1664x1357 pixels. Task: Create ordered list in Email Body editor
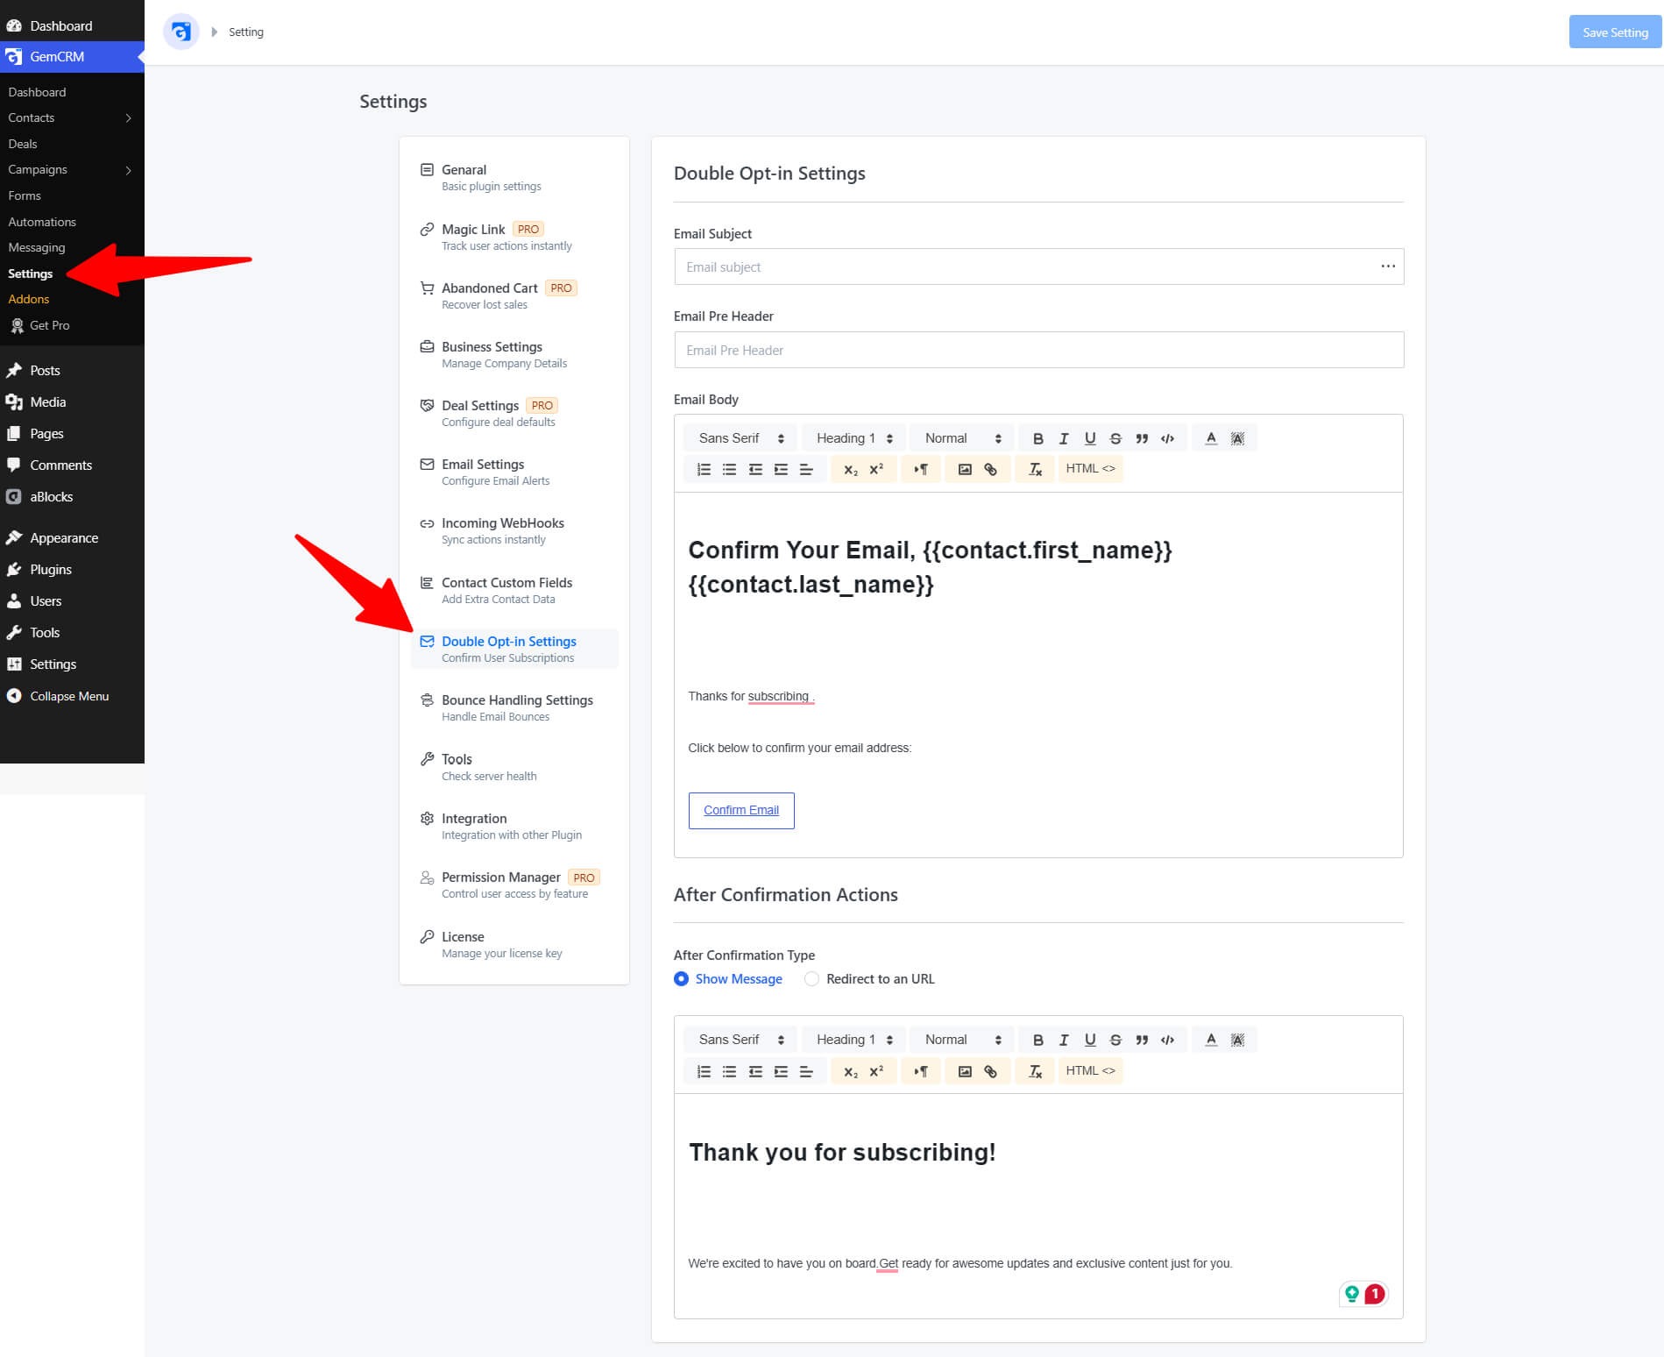coord(704,469)
